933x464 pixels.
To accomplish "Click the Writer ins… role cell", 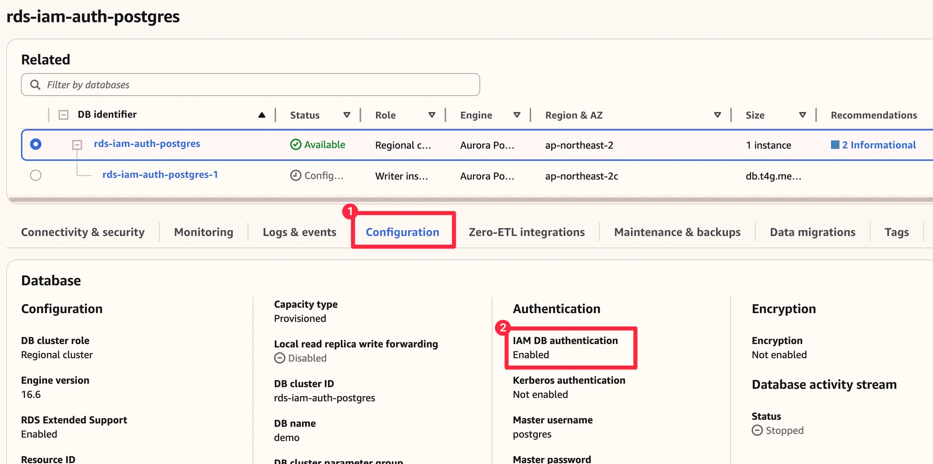I will [x=402, y=176].
